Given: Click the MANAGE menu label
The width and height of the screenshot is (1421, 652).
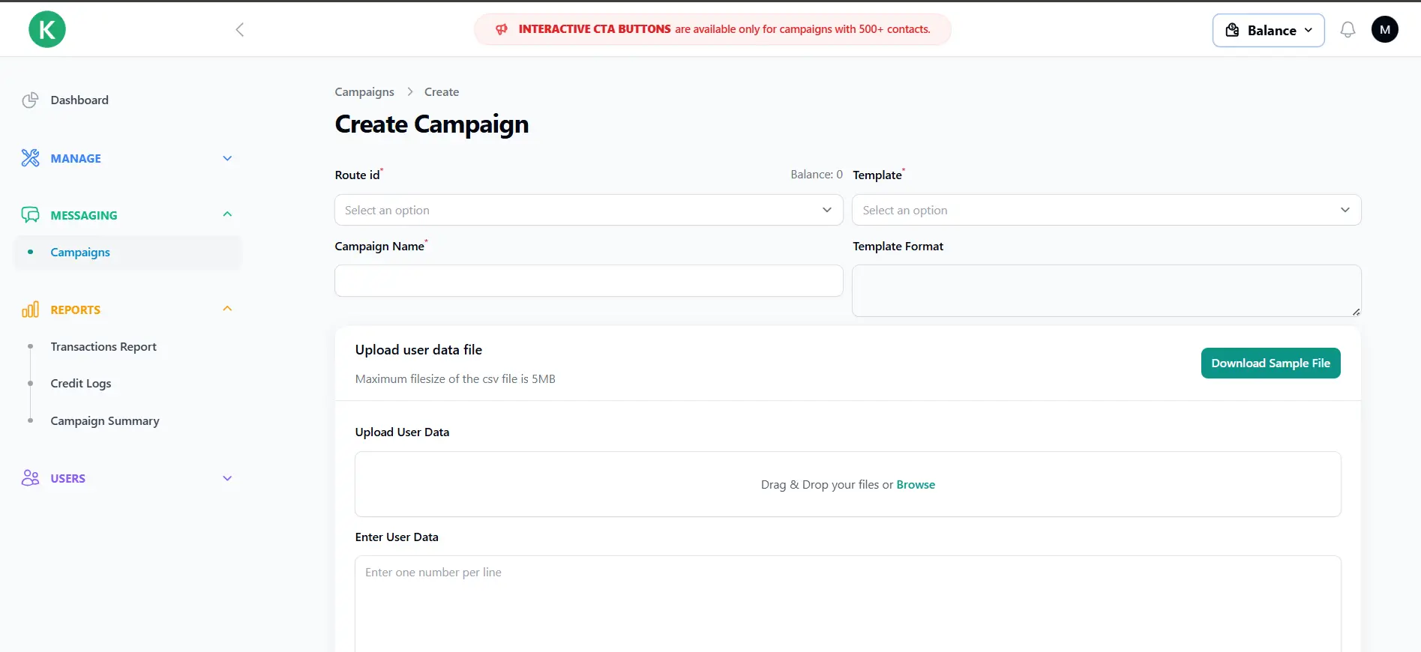Looking at the screenshot, I should click(76, 158).
